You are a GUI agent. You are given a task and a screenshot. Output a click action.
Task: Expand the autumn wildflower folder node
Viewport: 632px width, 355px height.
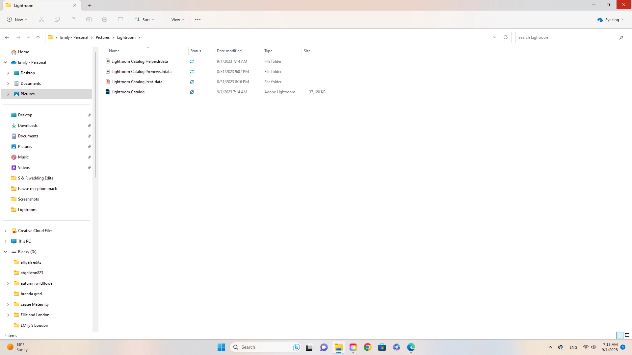pos(8,283)
